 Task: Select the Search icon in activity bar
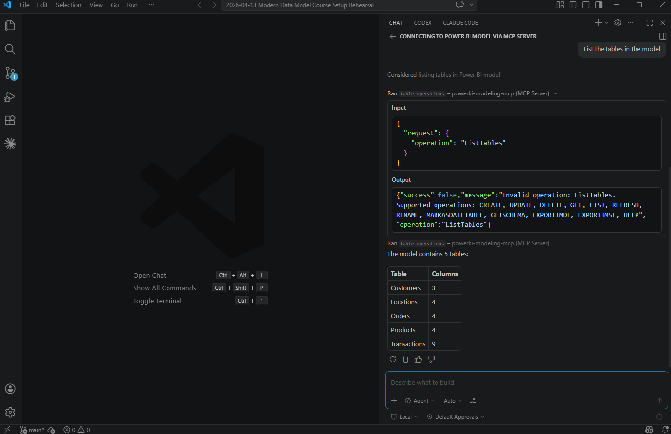10,49
